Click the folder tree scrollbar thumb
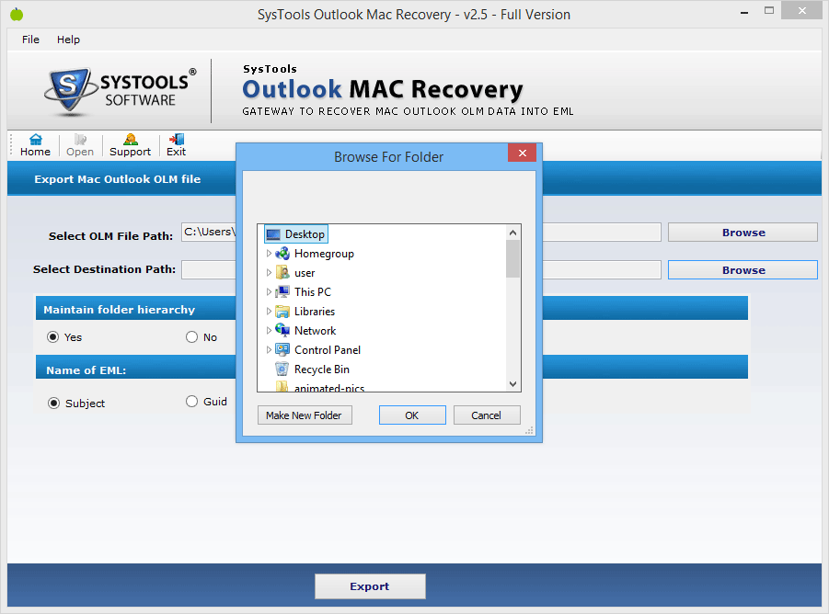This screenshot has width=829, height=614. (512, 258)
